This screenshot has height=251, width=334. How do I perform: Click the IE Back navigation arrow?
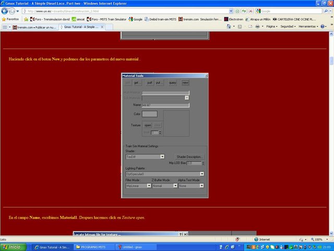pos(5,10)
